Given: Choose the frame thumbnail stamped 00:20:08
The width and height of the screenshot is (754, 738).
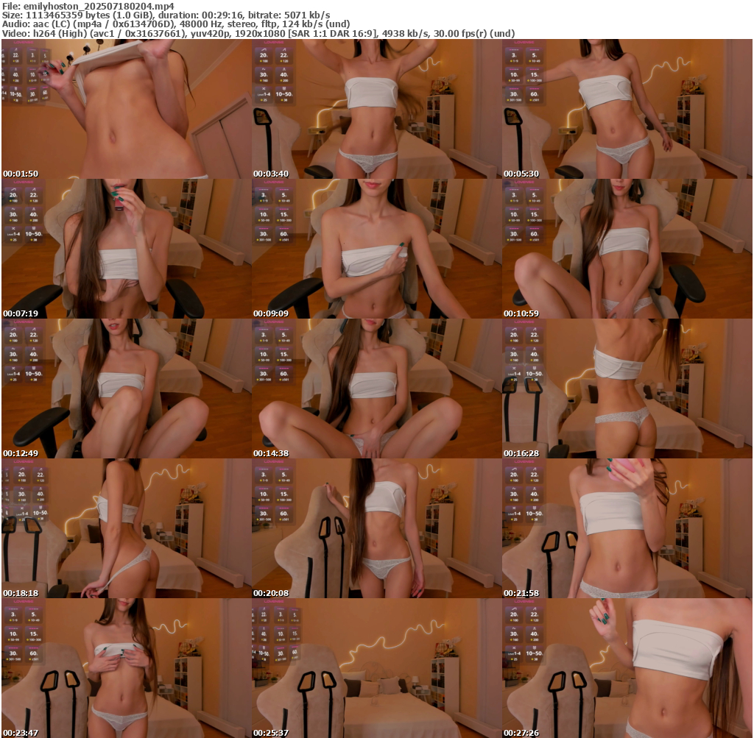Looking at the screenshot, I should pyautogui.click(x=376, y=528).
